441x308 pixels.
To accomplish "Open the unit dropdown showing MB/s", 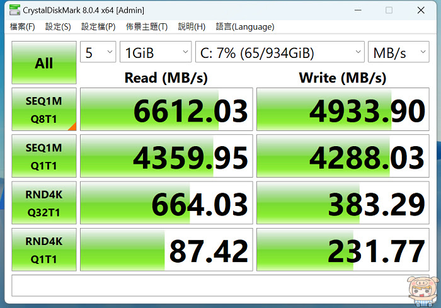I will [x=399, y=52].
